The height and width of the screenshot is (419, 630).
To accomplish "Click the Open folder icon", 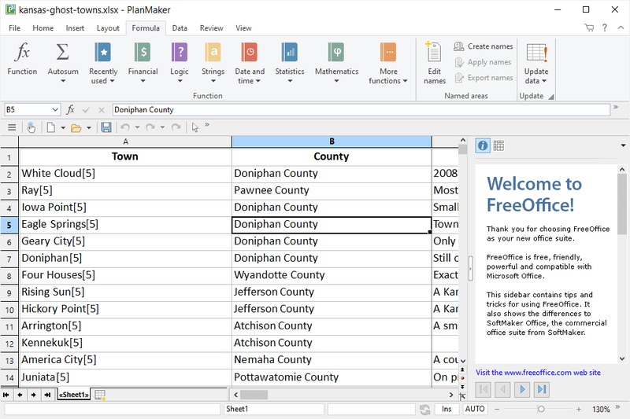I will [76, 128].
